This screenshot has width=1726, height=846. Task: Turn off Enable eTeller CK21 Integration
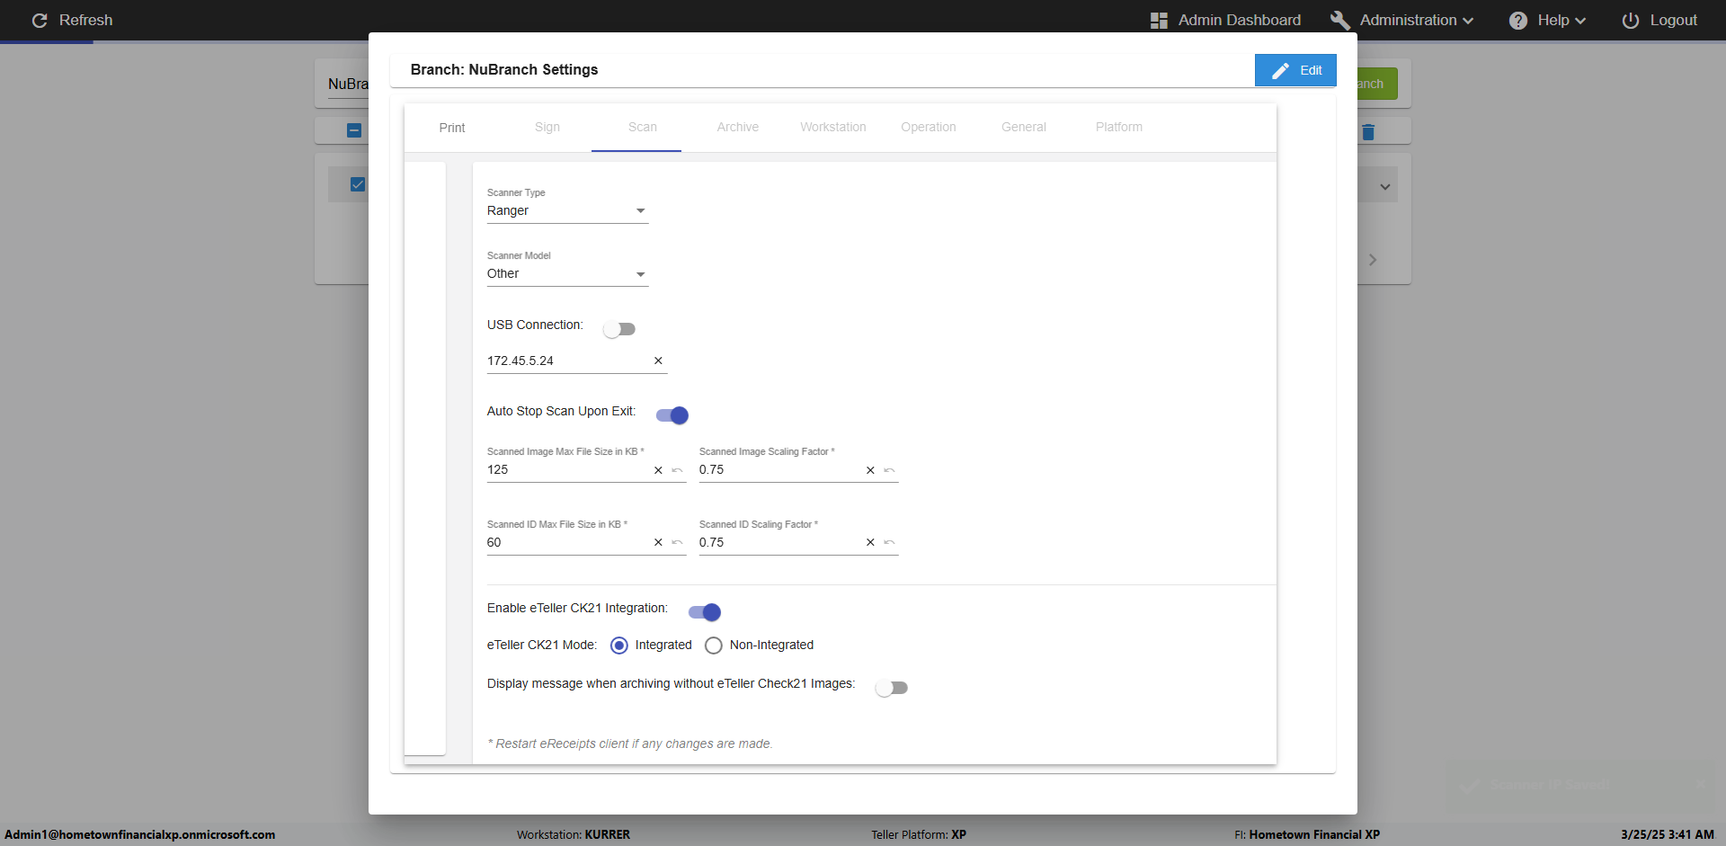click(704, 612)
